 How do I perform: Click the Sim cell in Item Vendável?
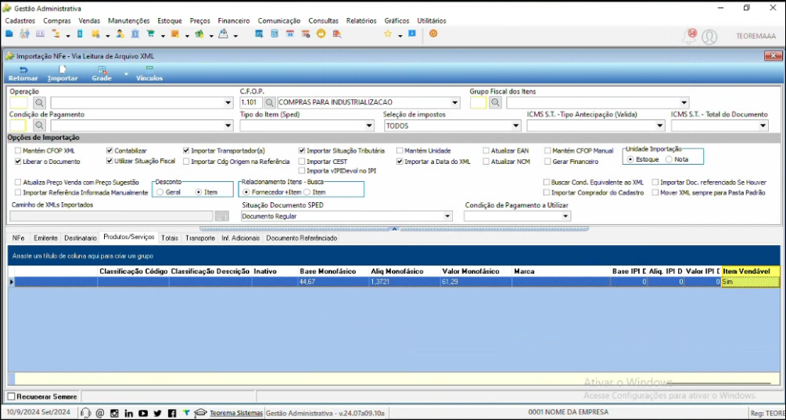750,282
